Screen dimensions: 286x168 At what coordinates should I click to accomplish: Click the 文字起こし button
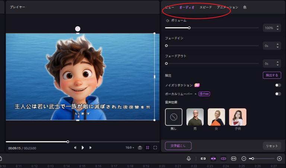[178, 146]
